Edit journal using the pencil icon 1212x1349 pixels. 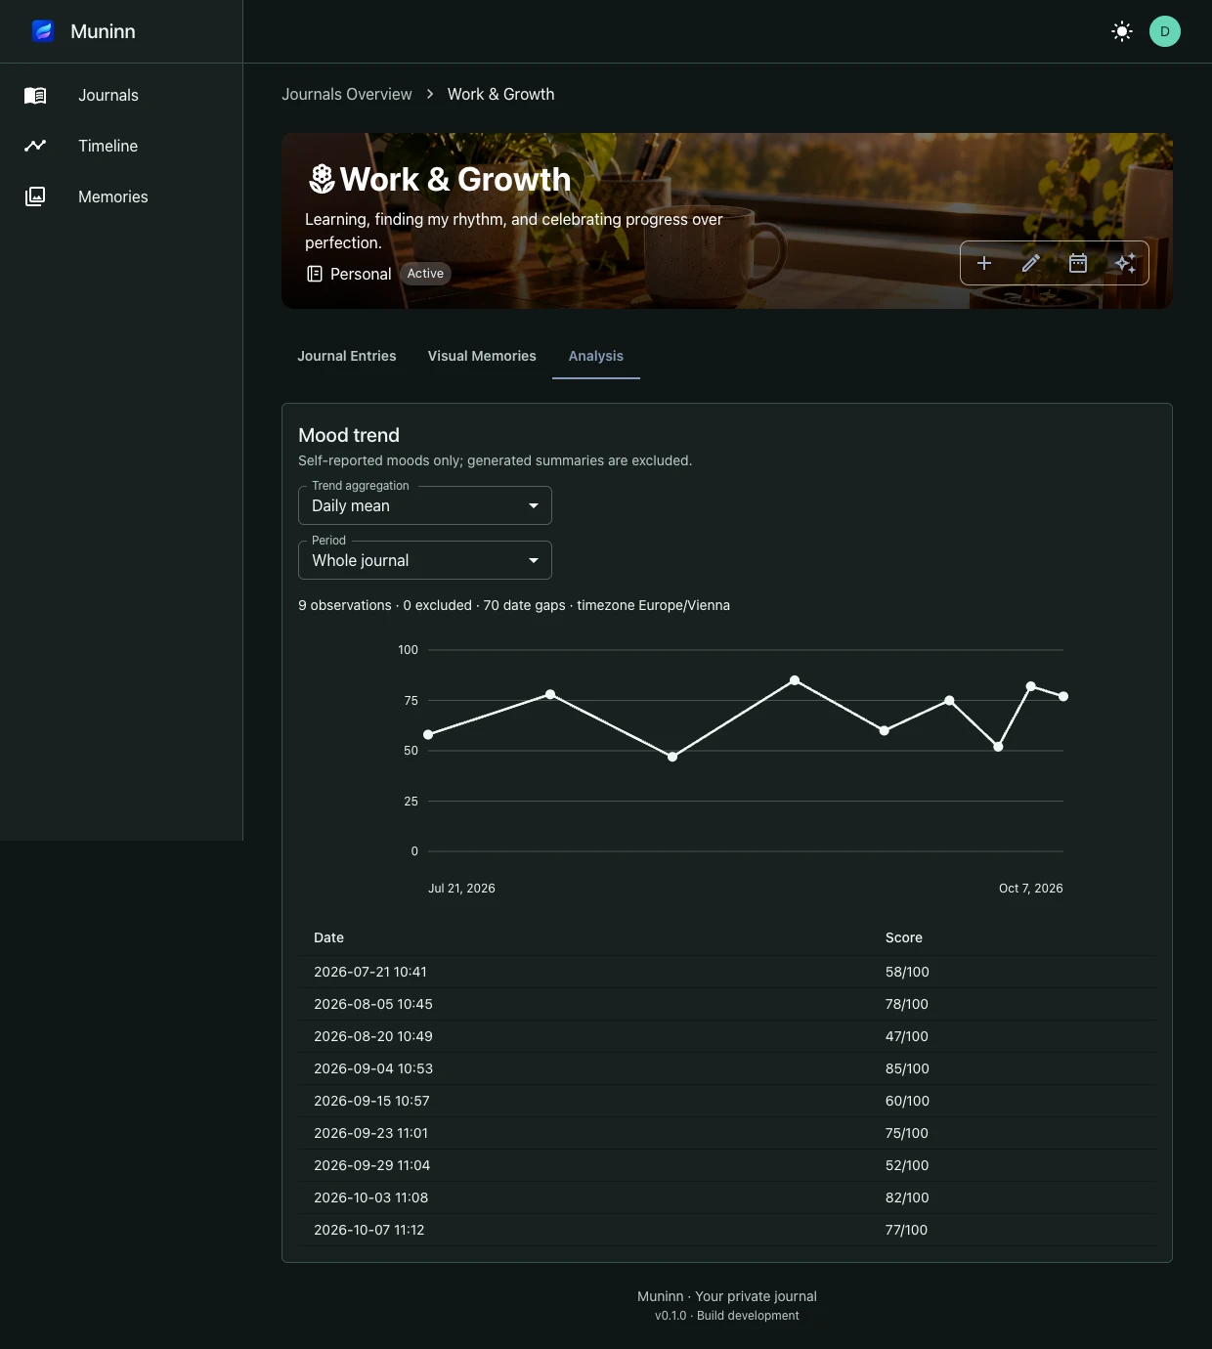(x=1031, y=263)
